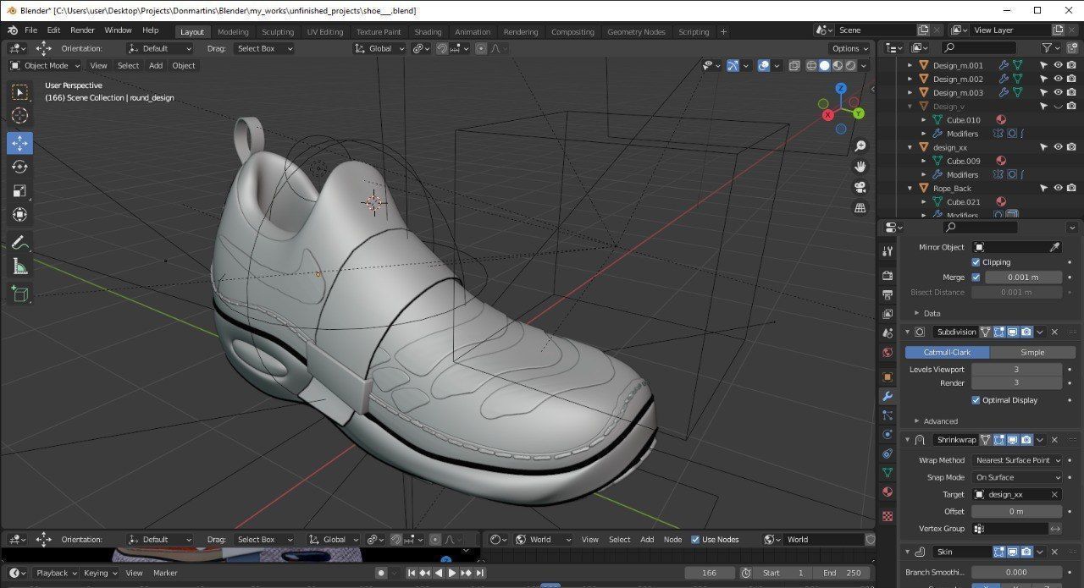
Task: Hide Rope_Back with its eye icon
Action: (x=1058, y=188)
